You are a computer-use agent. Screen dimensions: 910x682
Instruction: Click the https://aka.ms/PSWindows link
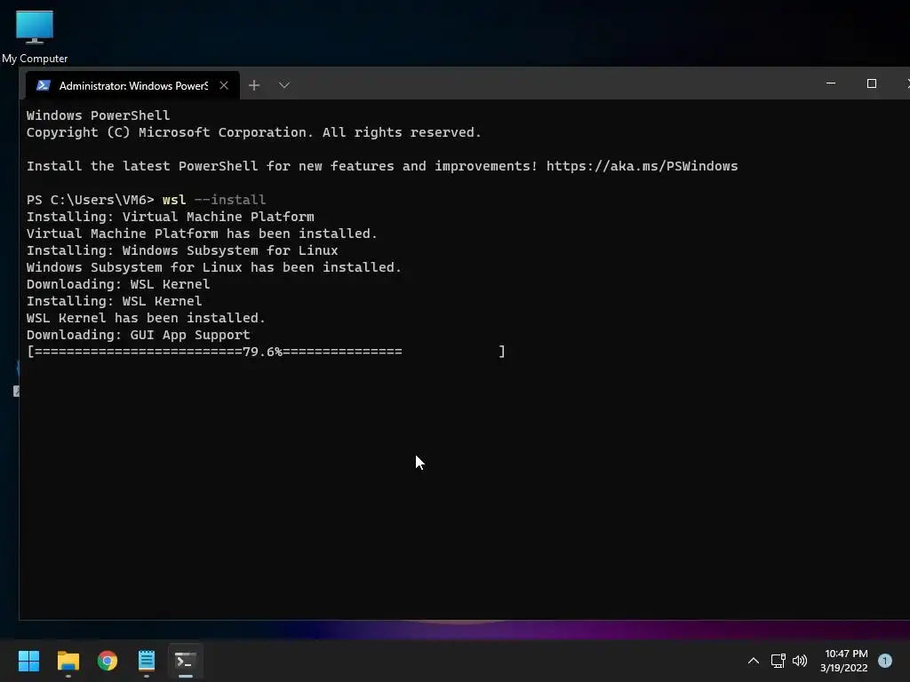(642, 166)
